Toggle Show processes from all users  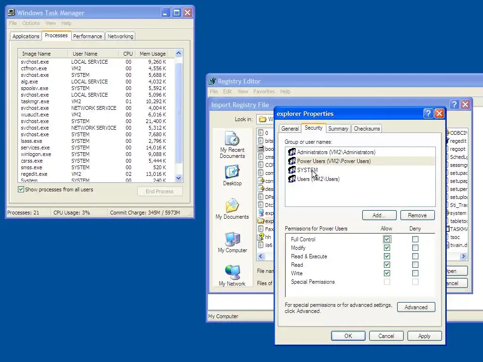click(x=21, y=189)
